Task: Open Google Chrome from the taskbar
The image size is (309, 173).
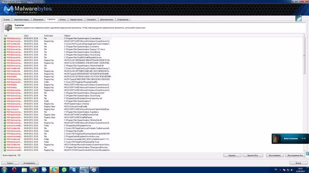Action: [34, 170]
